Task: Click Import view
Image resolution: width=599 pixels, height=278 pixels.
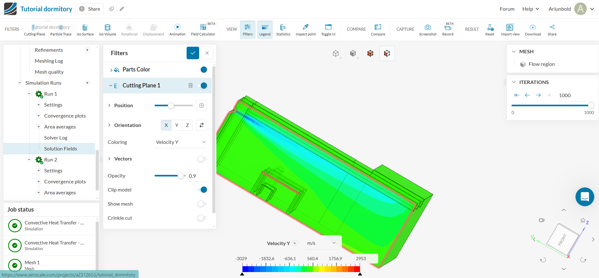Action: coord(510,30)
